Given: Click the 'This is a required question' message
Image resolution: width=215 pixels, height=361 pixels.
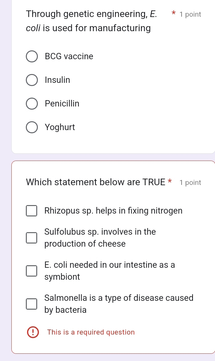Looking at the screenshot, I should pos(91,332).
